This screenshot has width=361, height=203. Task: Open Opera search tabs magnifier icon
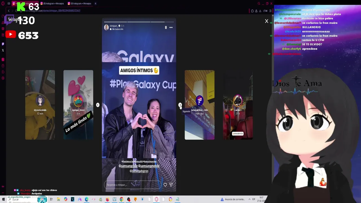(259, 4)
